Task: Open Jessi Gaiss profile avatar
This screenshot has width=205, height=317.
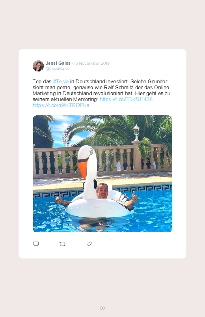Action: coord(38,66)
